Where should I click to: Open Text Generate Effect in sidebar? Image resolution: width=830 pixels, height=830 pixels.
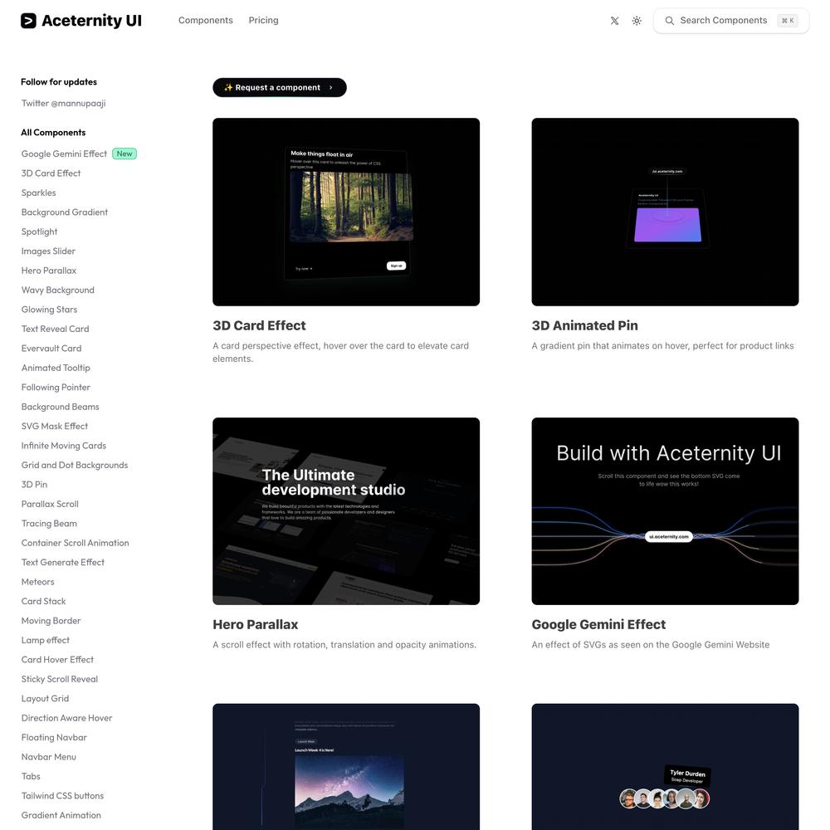click(63, 562)
